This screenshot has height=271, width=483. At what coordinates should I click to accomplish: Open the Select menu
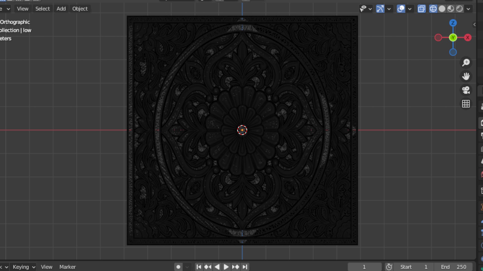[x=43, y=9]
